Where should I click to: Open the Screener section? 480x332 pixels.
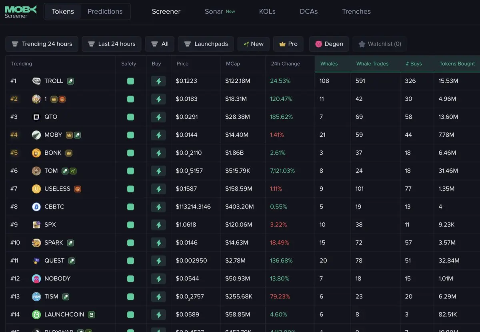(166, 12)
